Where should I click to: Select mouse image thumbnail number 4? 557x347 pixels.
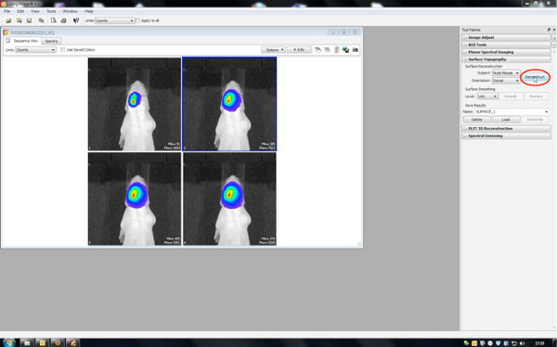(x=229, y=199)
